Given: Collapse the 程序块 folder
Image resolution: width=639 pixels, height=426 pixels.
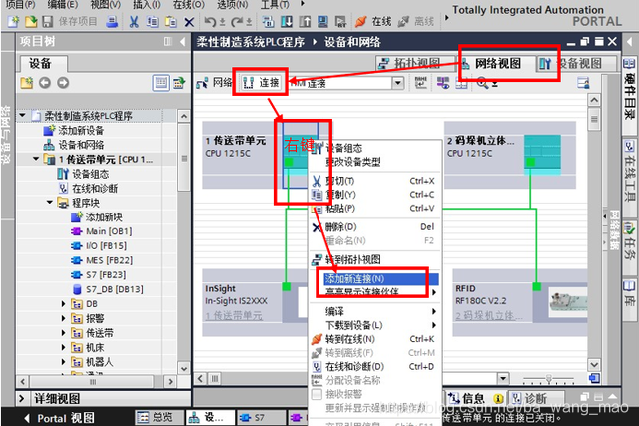Looking at the screenshot, I should pos(50,203).
